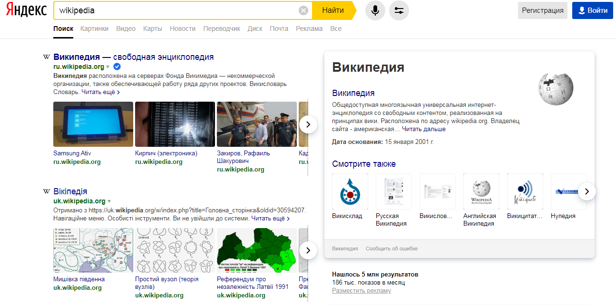Click the Мишівка південна caption link
The height and width of the screenshot is (305, 616).
pyautogui.click(x=79, y=279)
